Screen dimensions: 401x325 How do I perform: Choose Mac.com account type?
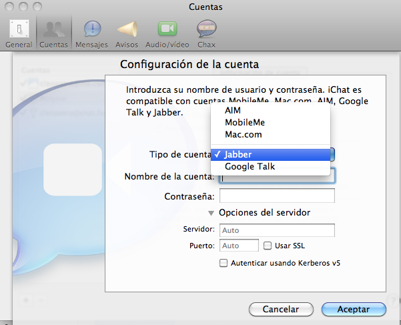pyautogui.click(x=270, y=135)
